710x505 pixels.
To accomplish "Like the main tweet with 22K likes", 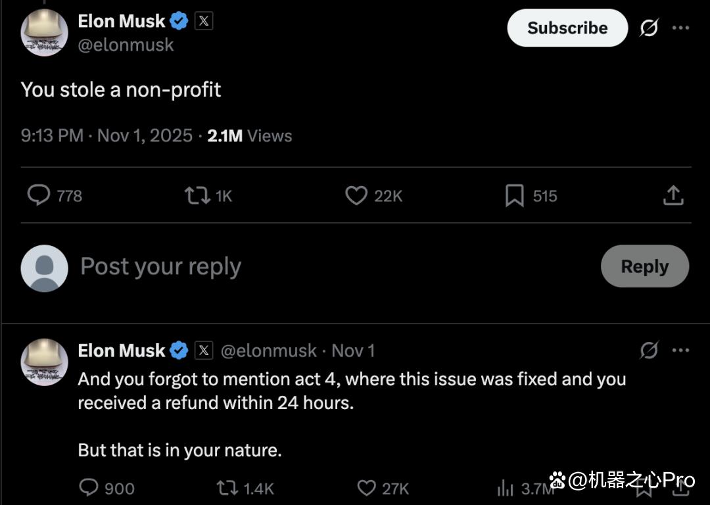I will click(x=356, y=196).
